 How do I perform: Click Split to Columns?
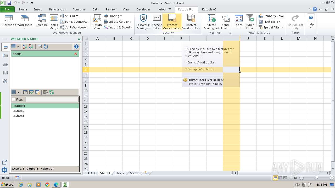point(117,22)
